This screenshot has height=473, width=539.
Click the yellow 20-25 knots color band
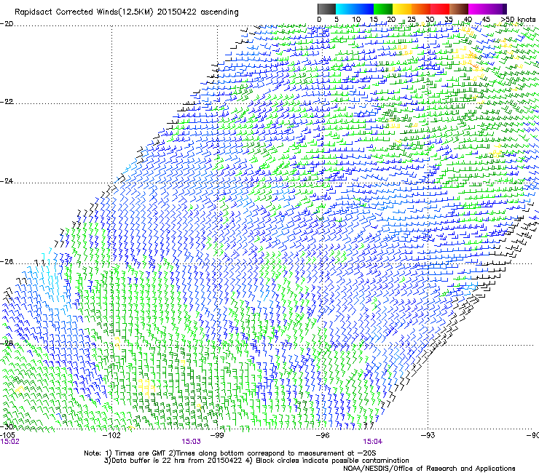[402, 9]
